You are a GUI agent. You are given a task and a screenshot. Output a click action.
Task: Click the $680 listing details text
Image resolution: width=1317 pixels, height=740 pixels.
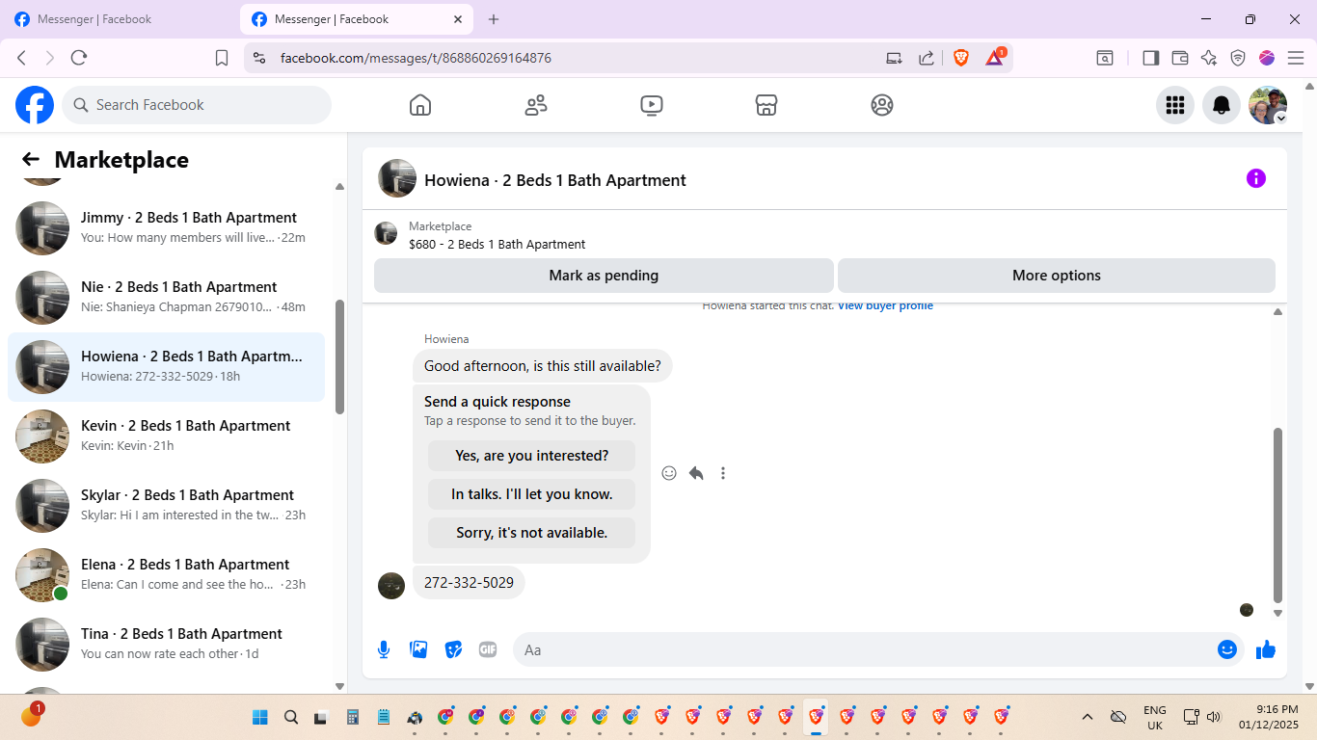[497, 245]
